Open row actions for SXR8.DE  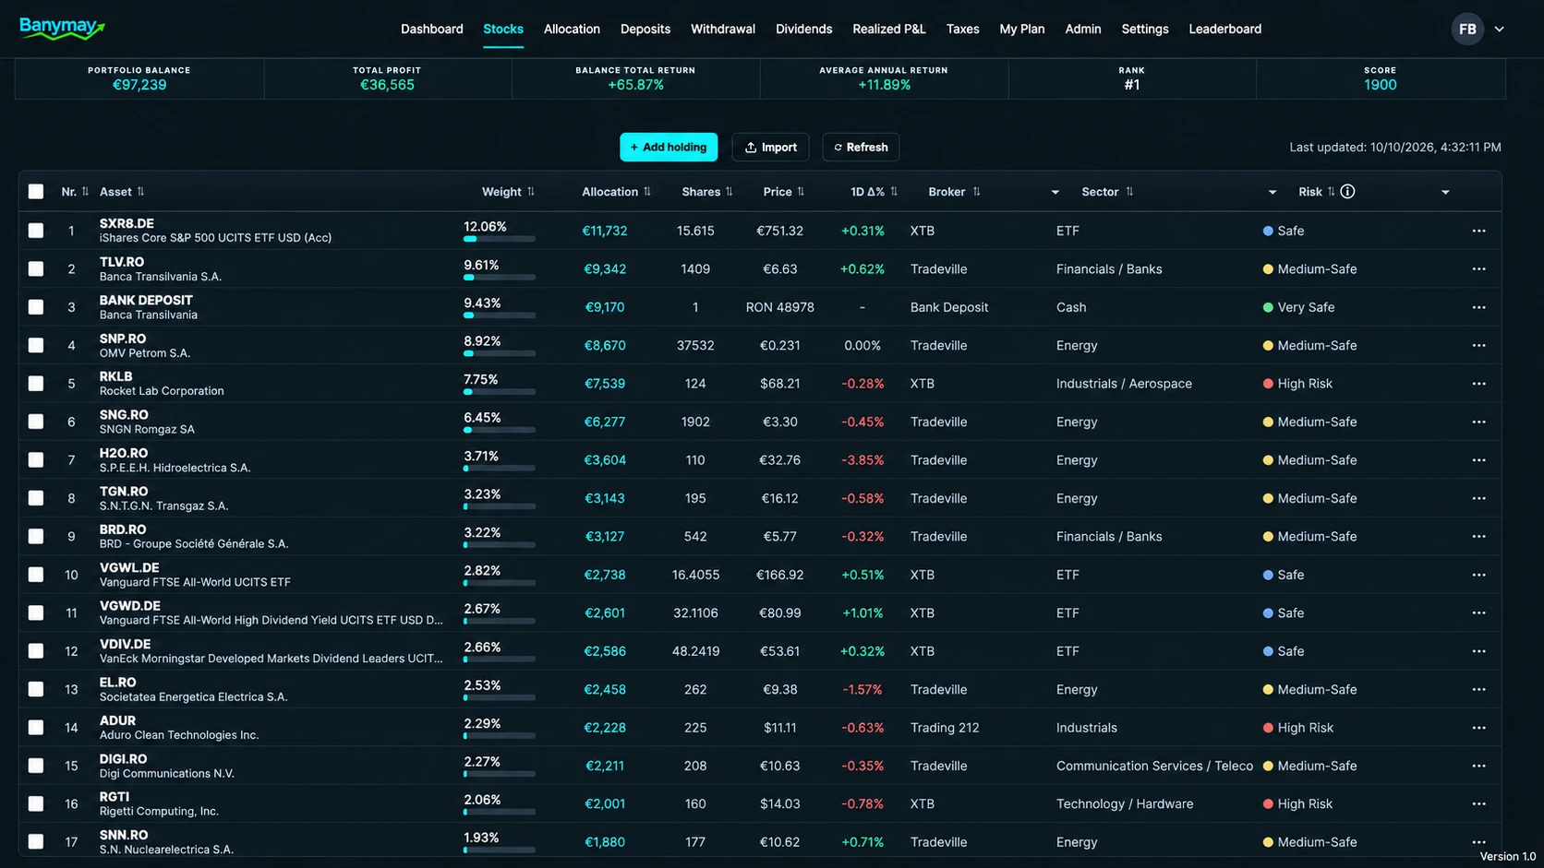pos(1478,231)
